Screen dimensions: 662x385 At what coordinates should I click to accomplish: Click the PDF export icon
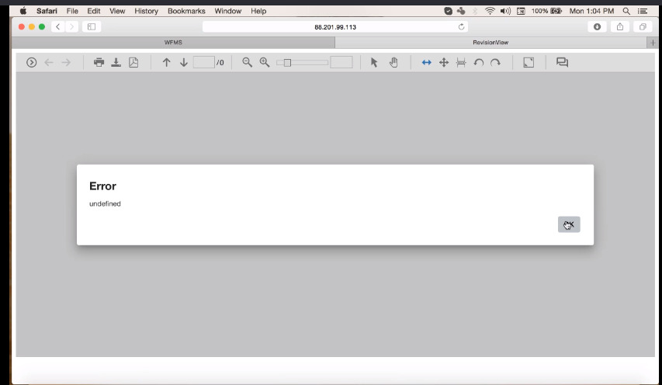pos(133,62)
